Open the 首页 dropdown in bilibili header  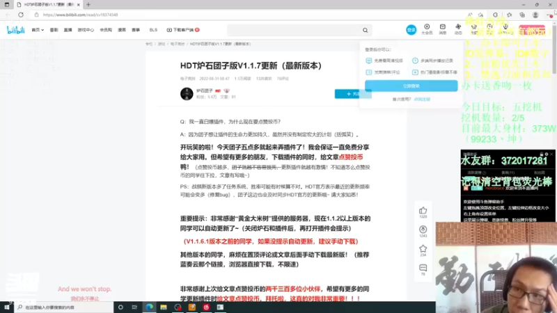point(38,30)
